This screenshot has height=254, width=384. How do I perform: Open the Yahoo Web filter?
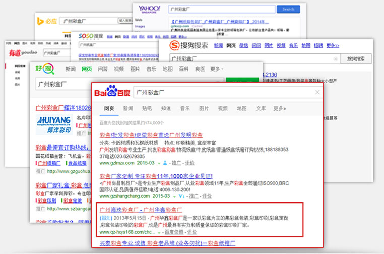(139, 20)
